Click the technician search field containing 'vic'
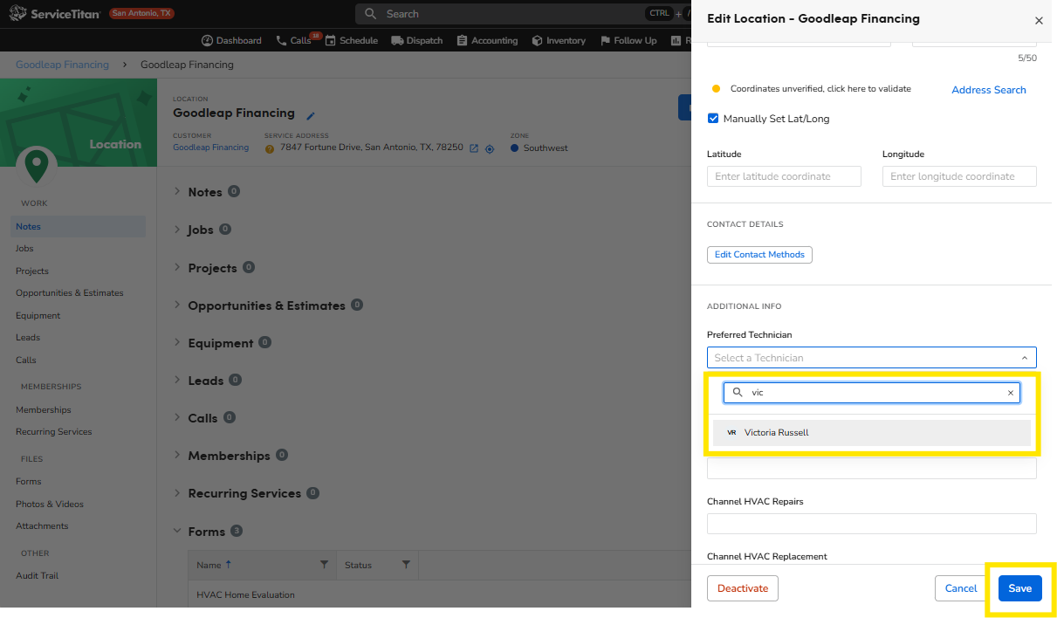The width and height of the screenshot is (1057, 618). tap(872, 393)
